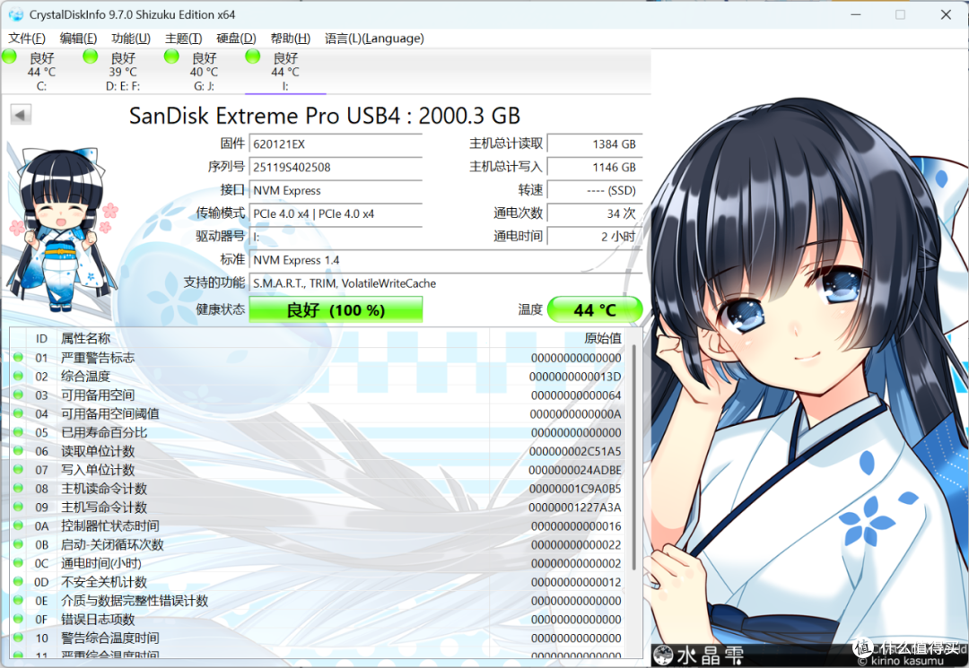Select the D: E: F: drive tab
The width and height of the screenshot is (969, 668).
point(123,72)
